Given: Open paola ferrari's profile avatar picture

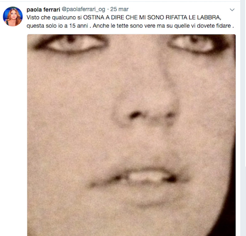Looking at the screenshot, I should click(13, 16).
